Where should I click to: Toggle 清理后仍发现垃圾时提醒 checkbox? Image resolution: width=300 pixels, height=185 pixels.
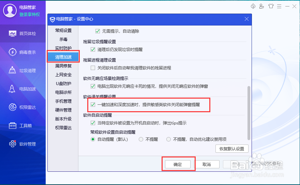[x=93, y=50]
